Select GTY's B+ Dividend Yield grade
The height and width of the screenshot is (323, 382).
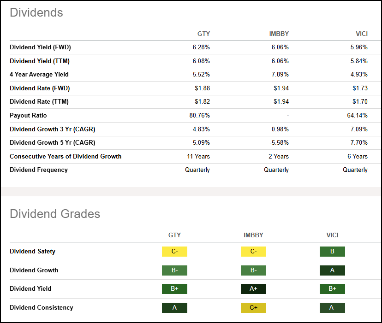[x=174, y=289]
